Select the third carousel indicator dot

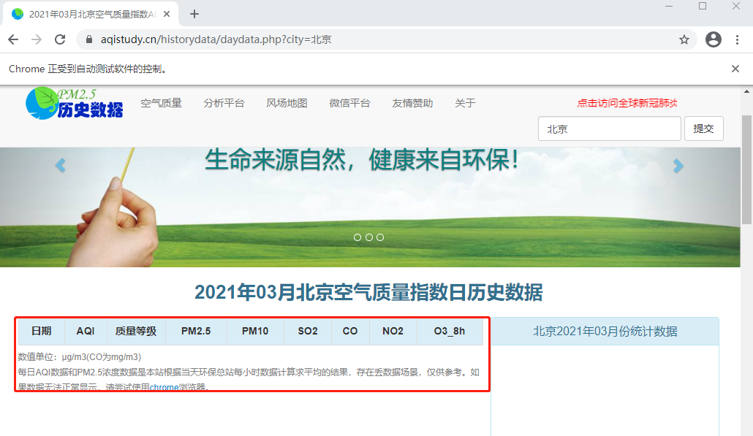pos(380,237)
